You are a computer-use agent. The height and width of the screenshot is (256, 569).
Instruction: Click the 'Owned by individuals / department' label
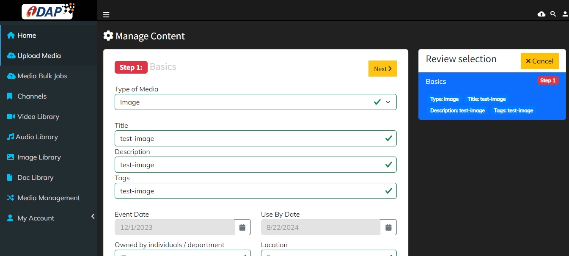tap(170, 245)
